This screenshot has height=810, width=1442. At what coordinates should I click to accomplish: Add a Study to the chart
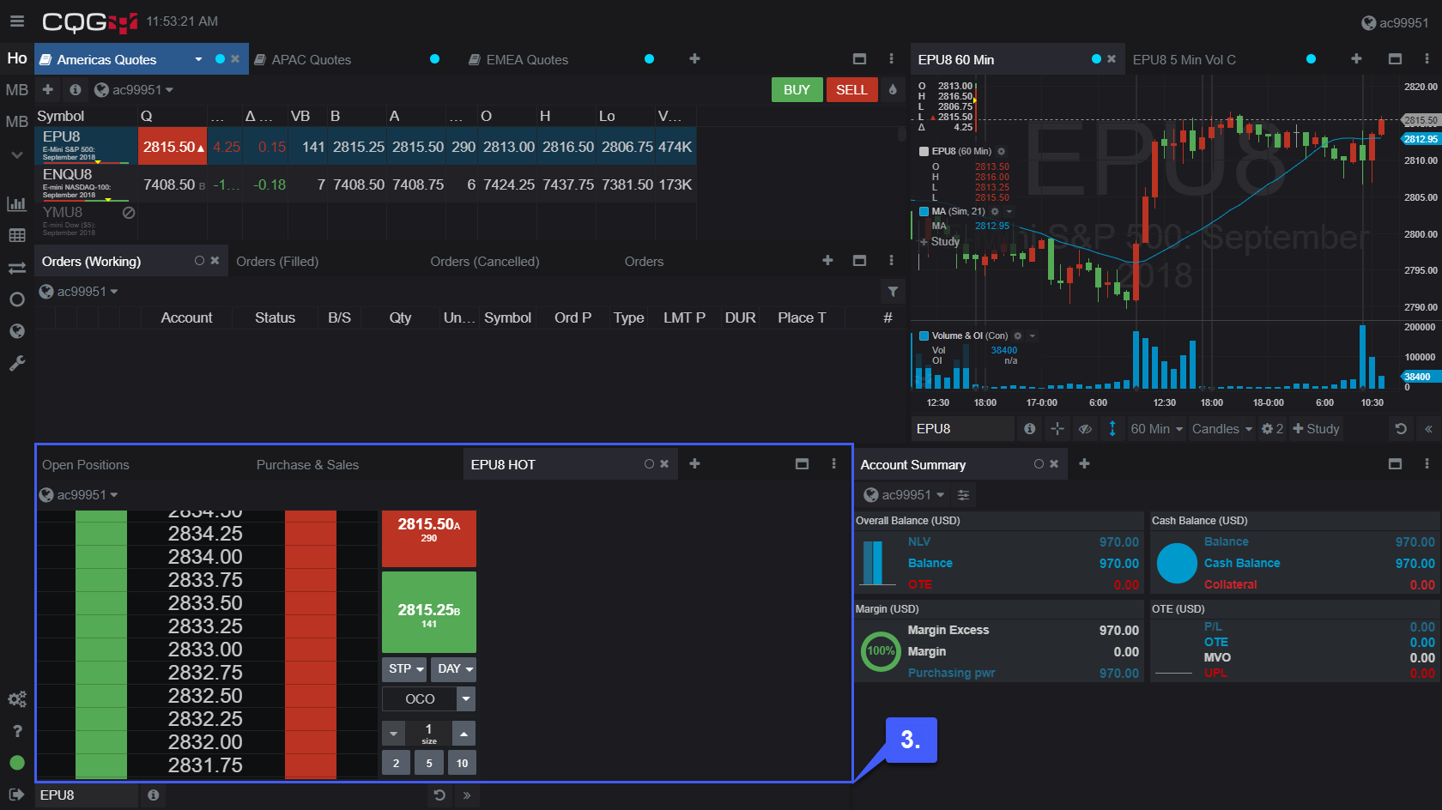tap(1316, 428)
